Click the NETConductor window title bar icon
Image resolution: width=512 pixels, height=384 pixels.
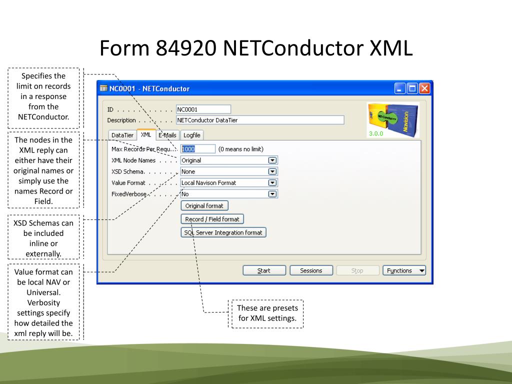(x=103, y=88)
